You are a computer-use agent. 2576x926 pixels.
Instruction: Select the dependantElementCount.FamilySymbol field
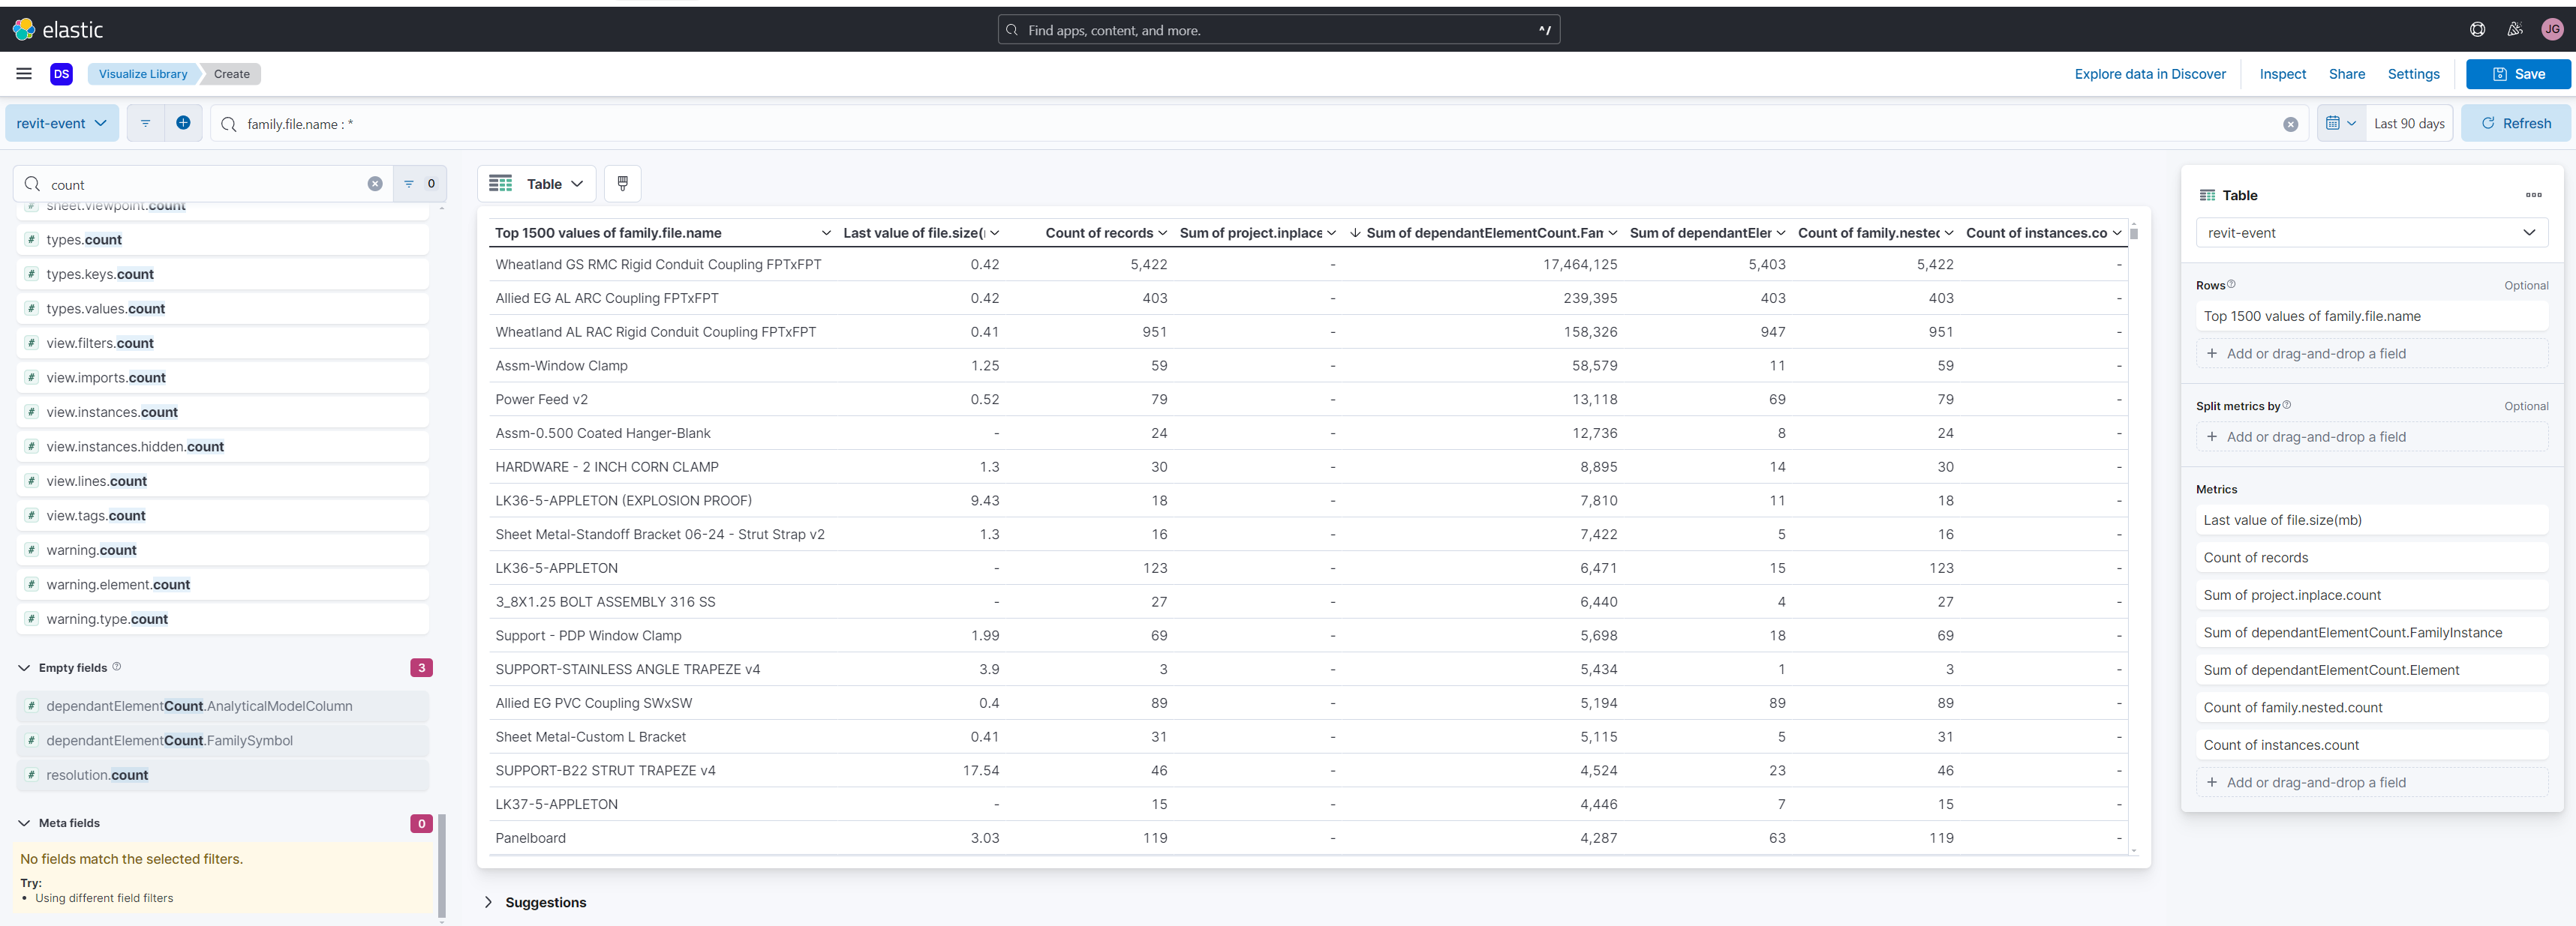(x=223, y=740)
